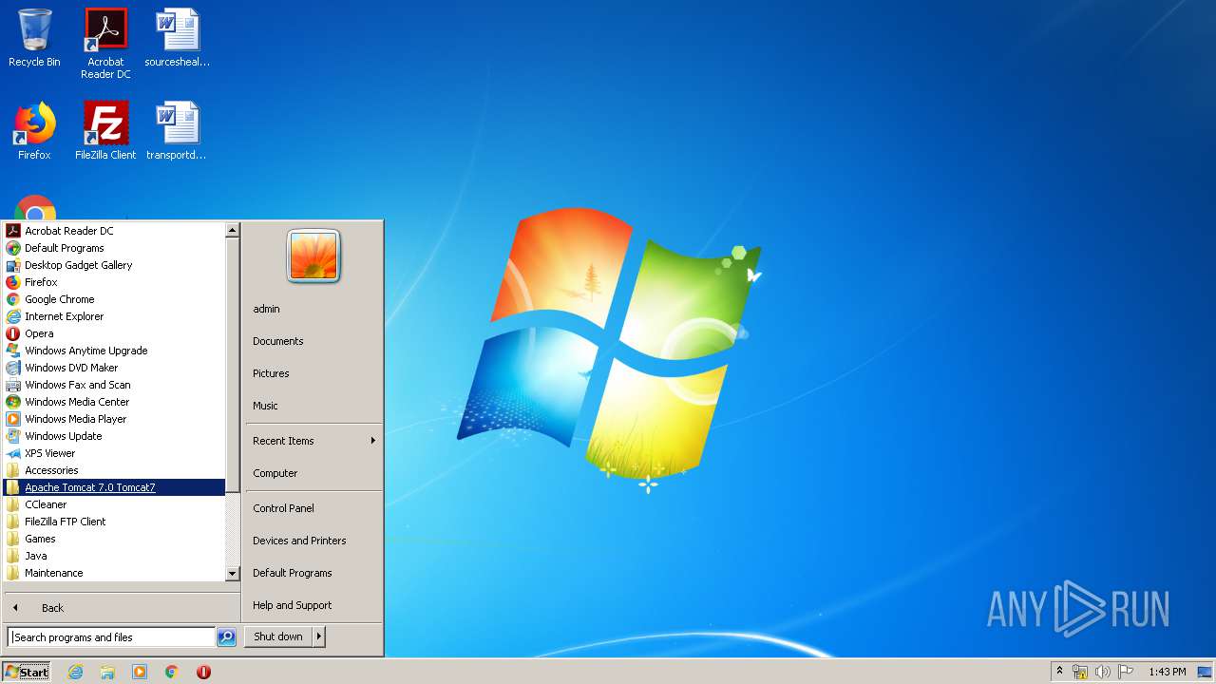Open Music from the Start menu
This screenshot has height=684, width=1216.
pyautogui.click(x=313, y=406)
